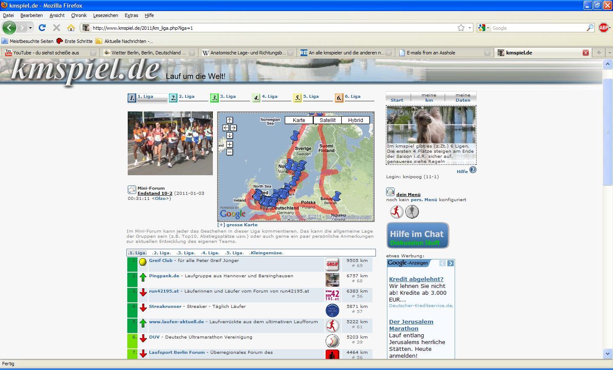Open www.laufen-aktuell.de team link
This screenshot has height=370, width=613.
click(176, 322)
